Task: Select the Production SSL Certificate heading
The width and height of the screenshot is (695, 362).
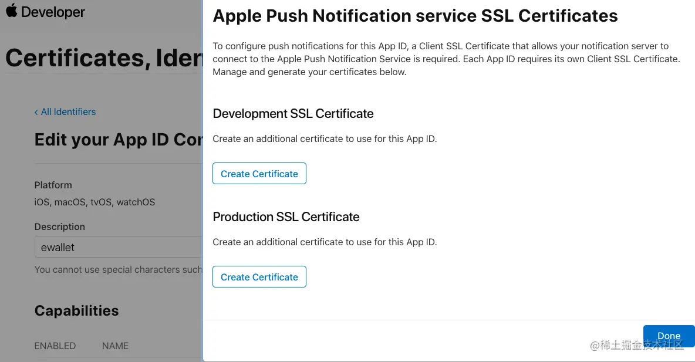Action: click(286, 216)
